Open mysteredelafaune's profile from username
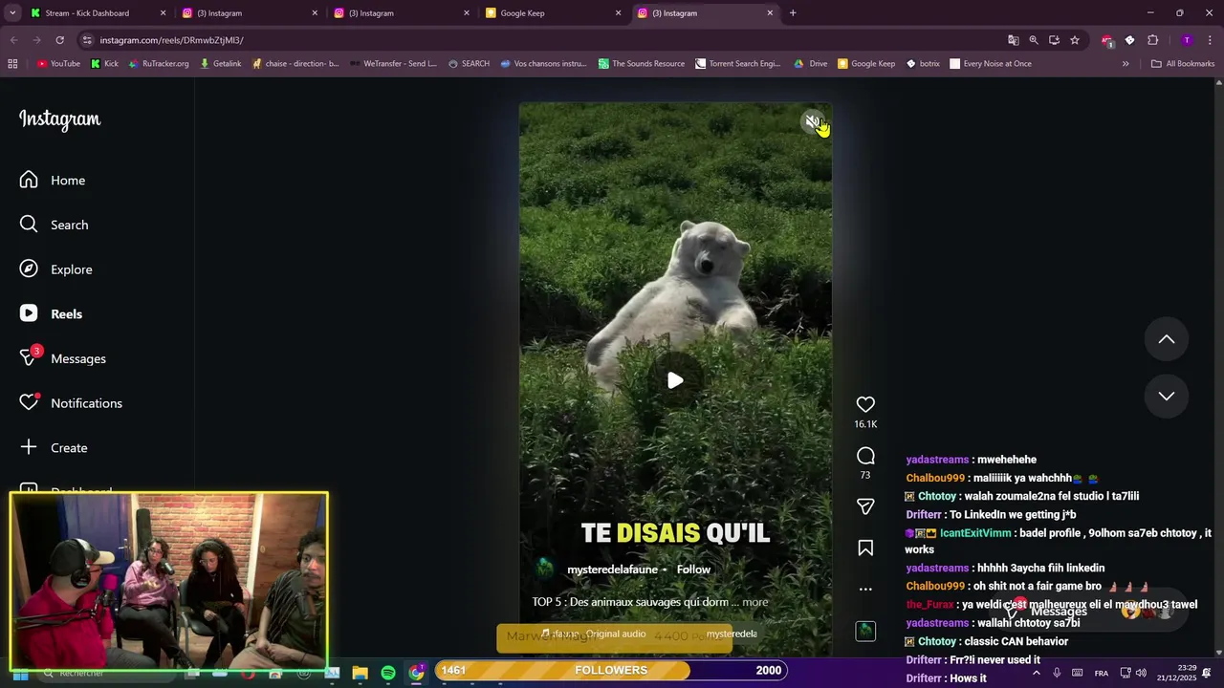Viewport: 1224px width, 688px height. tap(612, 570)
